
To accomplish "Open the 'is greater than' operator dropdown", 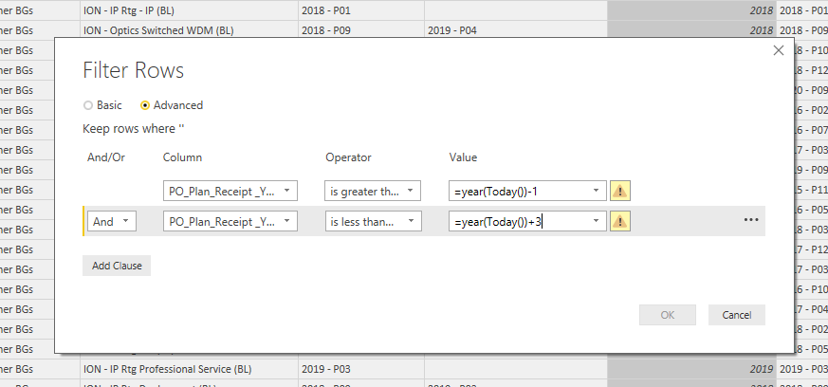I will coord(373,191).
